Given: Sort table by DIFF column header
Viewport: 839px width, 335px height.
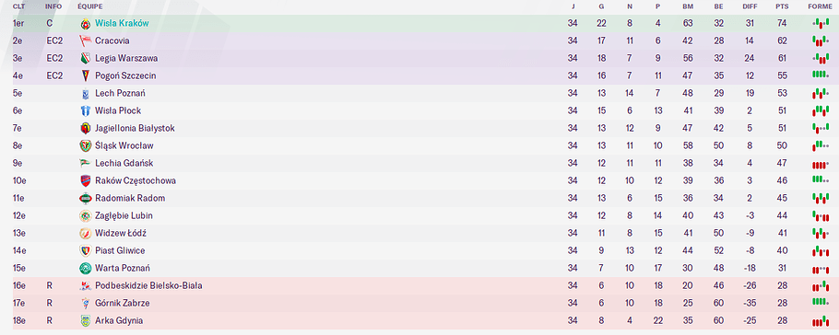Looking at the screenshot, I should 750,6.
